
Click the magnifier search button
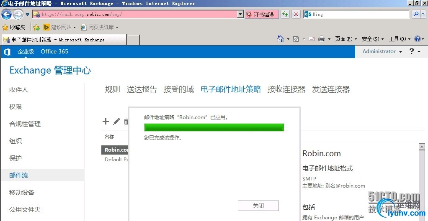click(416, 15)
